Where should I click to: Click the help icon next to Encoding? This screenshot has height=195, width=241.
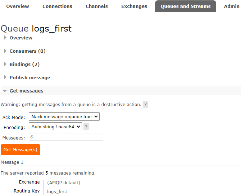pos(86,127)
